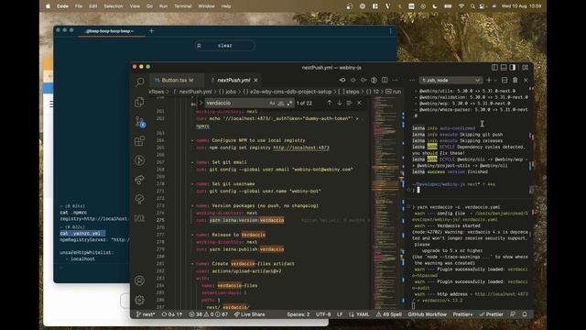Change Spaces: 2 indentation setting

(x=298, y=314)
